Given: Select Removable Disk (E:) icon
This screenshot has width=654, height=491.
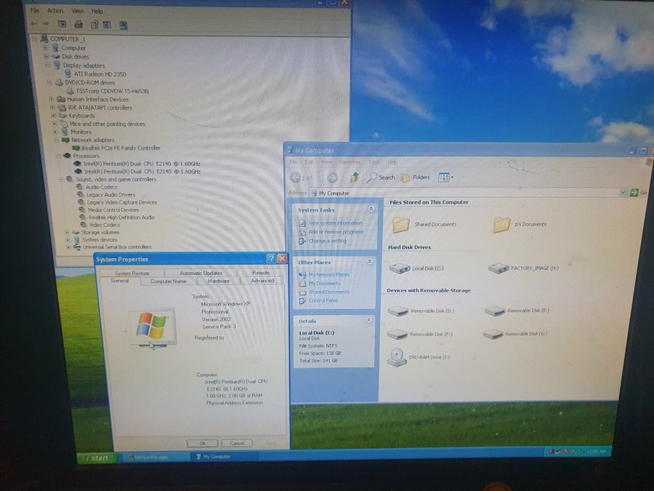Looking at the screenshot, I should pyautogui.click(x=494, y=311).
